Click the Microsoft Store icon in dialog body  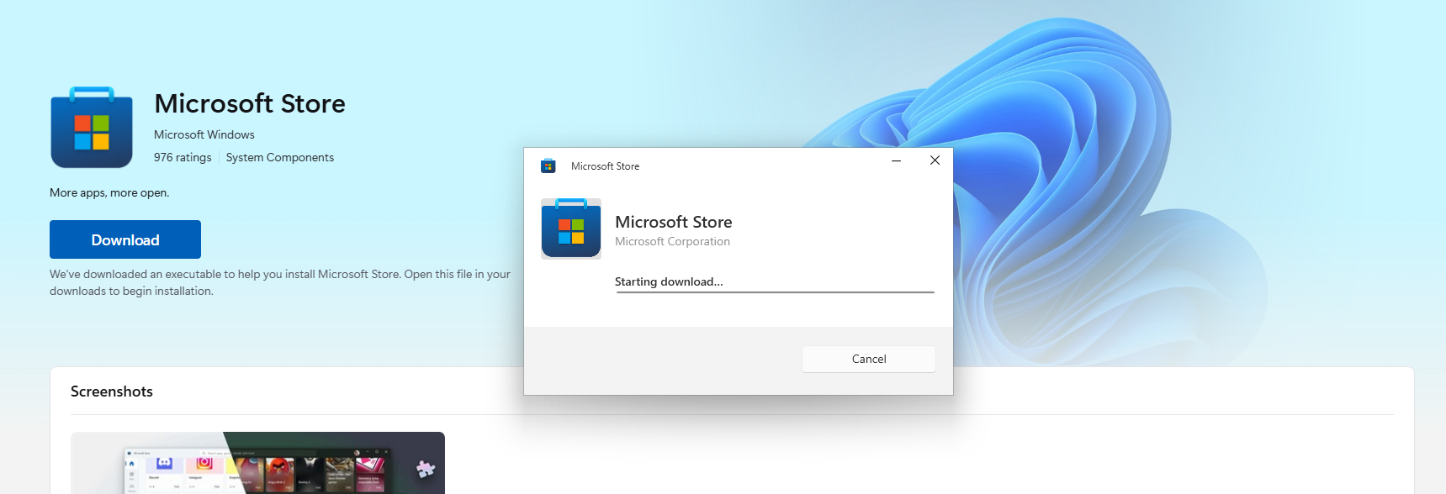571,229
